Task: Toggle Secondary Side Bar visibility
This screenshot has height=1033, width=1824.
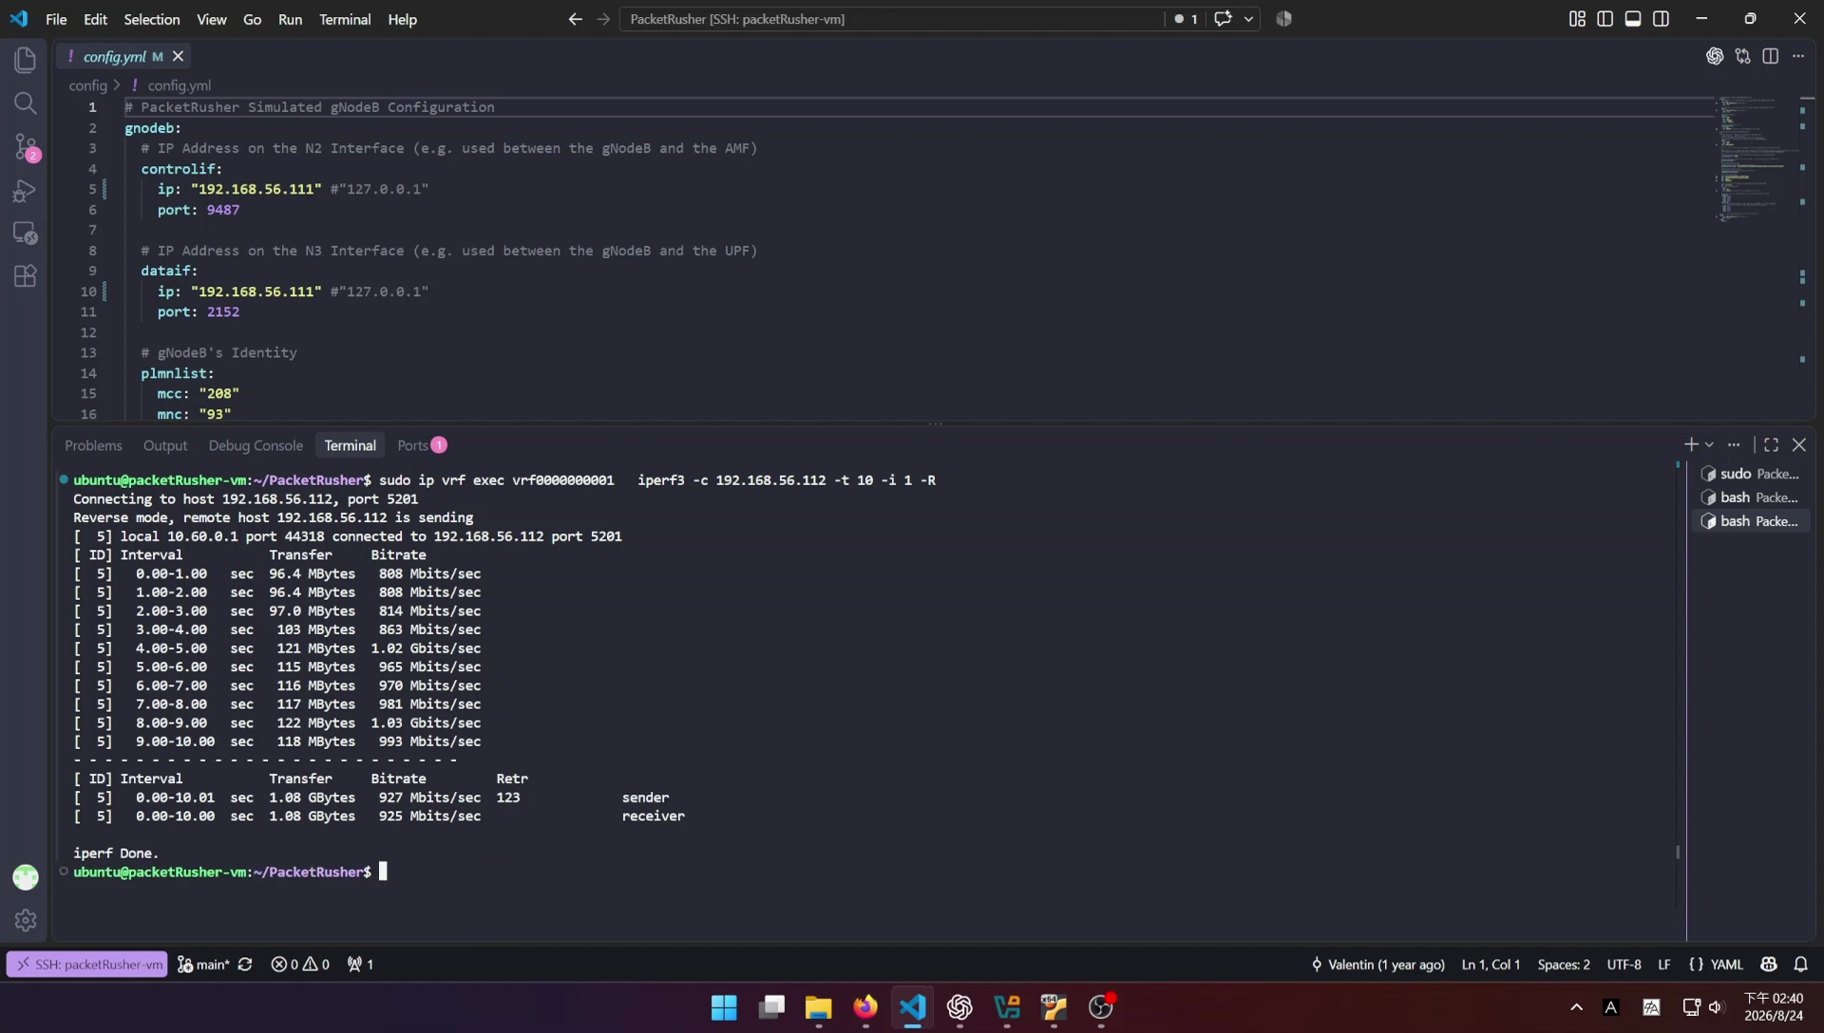Action: (x=1661, y=19)
